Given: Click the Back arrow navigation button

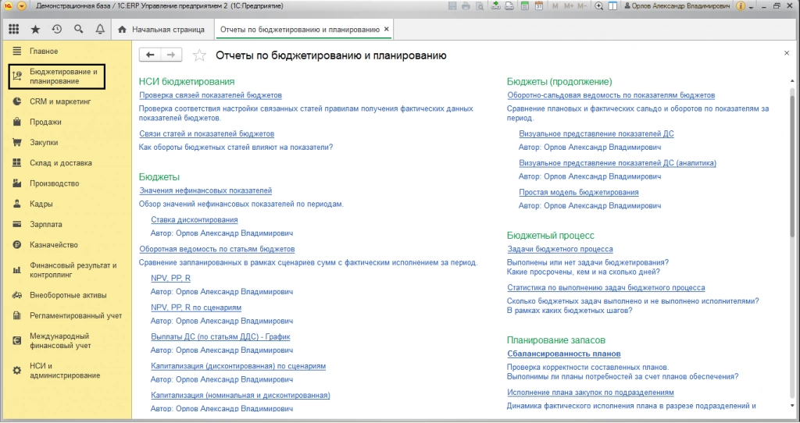Looking at the screenshot, I should 150,55.
